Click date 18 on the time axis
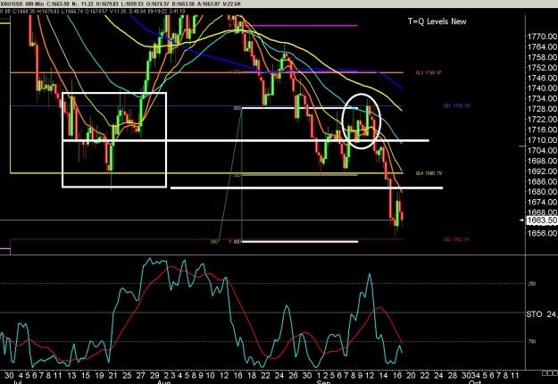Viewport: 558px width, 384px height. click(252, 375)
